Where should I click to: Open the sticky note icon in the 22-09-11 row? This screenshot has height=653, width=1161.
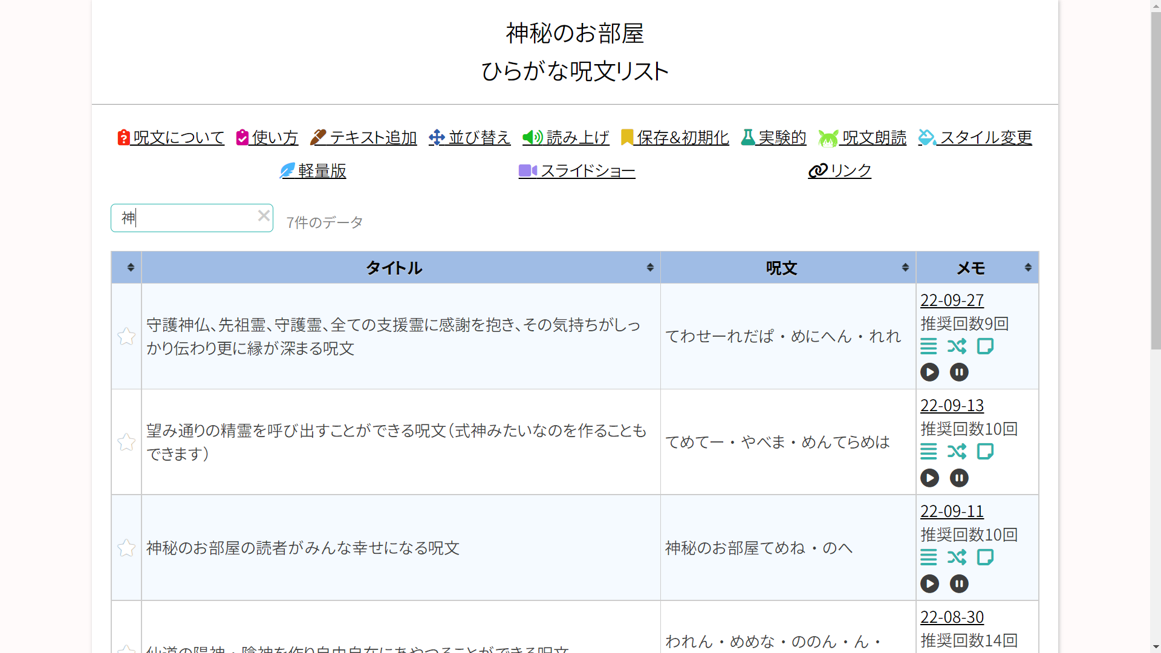click(x=985, y=557)
